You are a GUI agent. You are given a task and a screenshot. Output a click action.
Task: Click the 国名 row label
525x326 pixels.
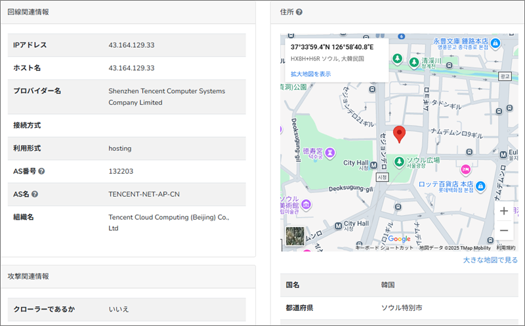(x=293, y=285)
